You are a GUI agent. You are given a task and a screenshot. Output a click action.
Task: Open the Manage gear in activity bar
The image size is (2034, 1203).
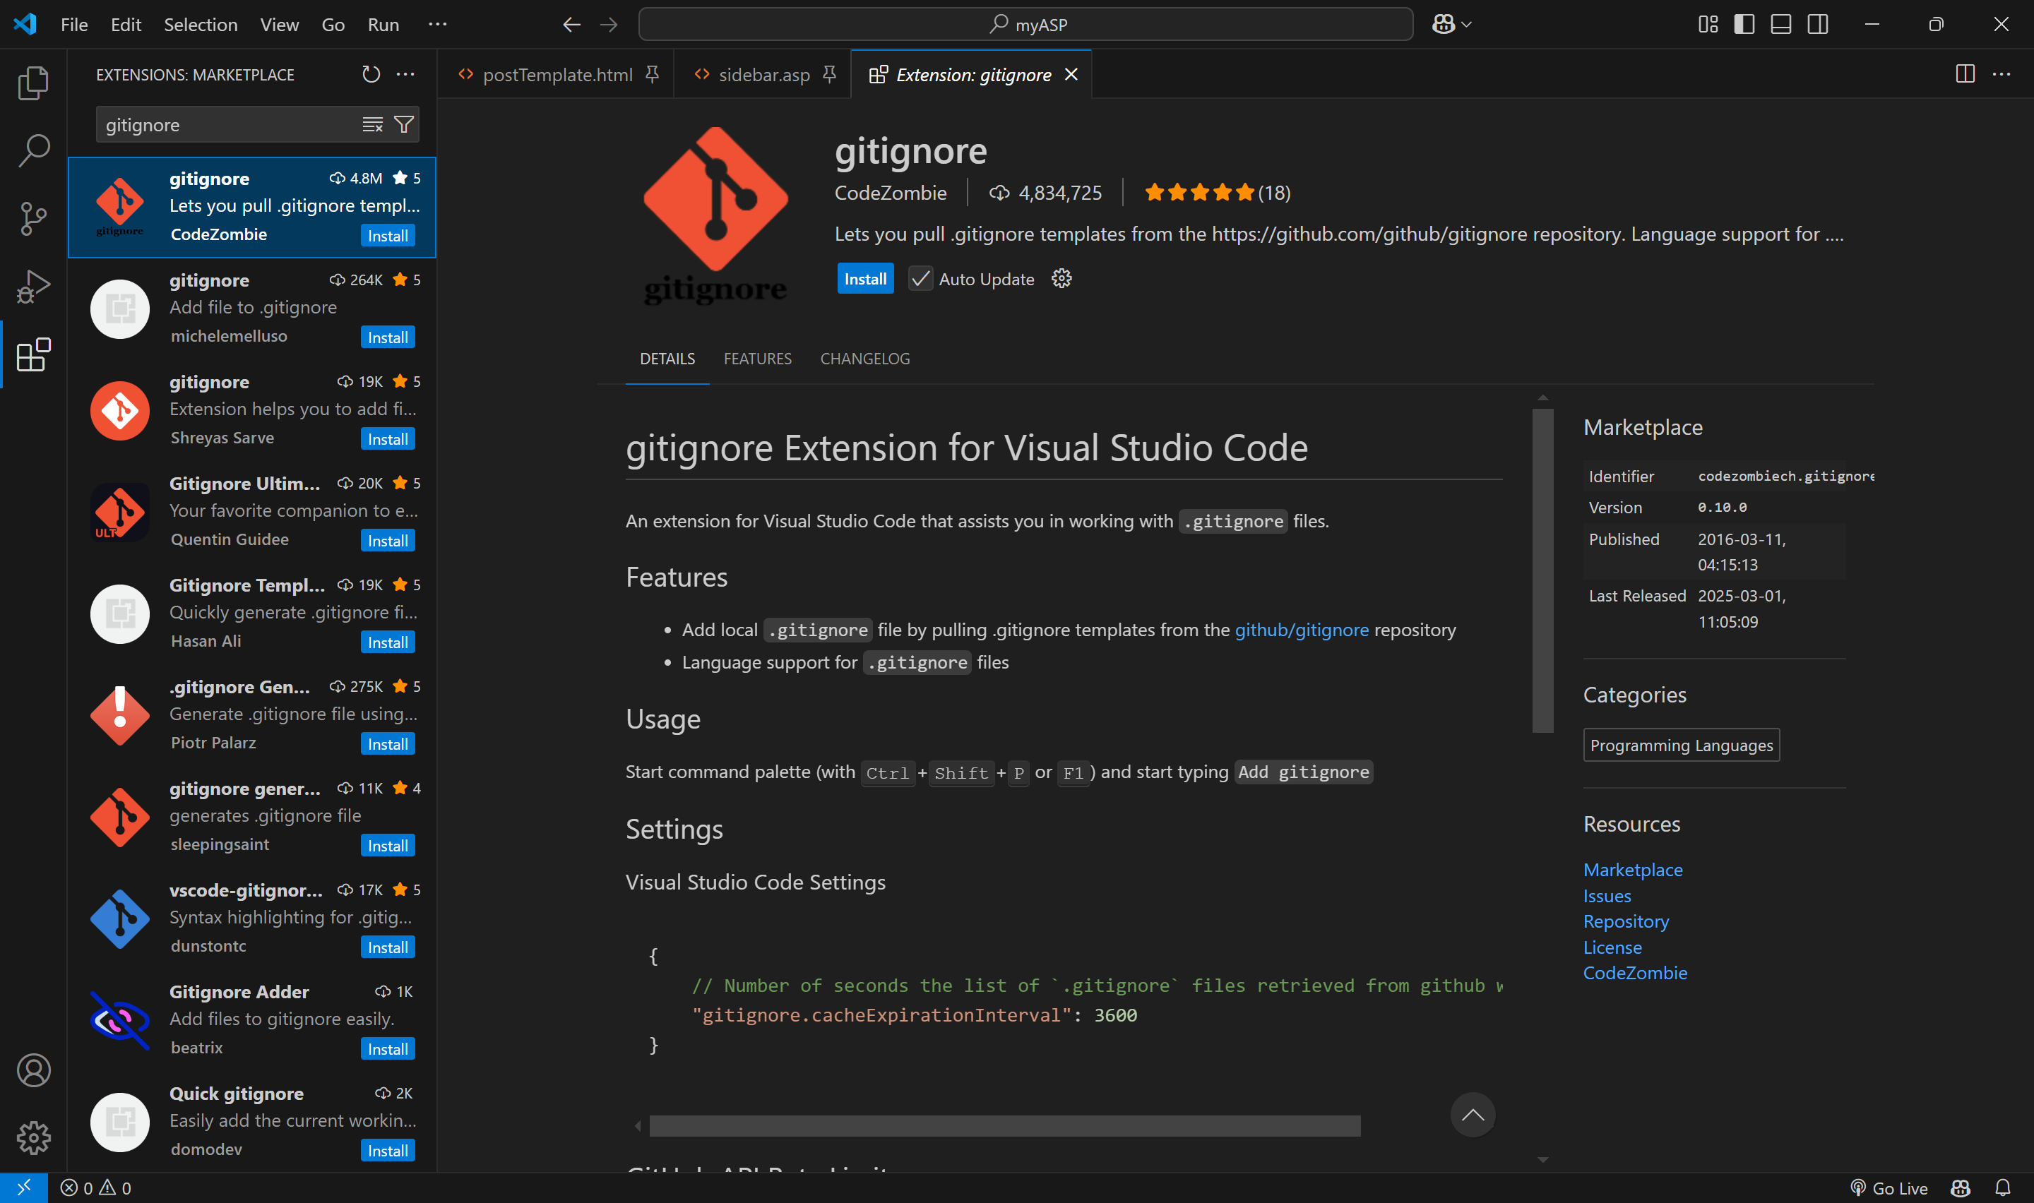coord(33,1137)
